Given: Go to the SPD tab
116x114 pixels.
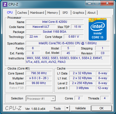Looking at the screenshot, I should pyautogui.click(x=65, y=13).
